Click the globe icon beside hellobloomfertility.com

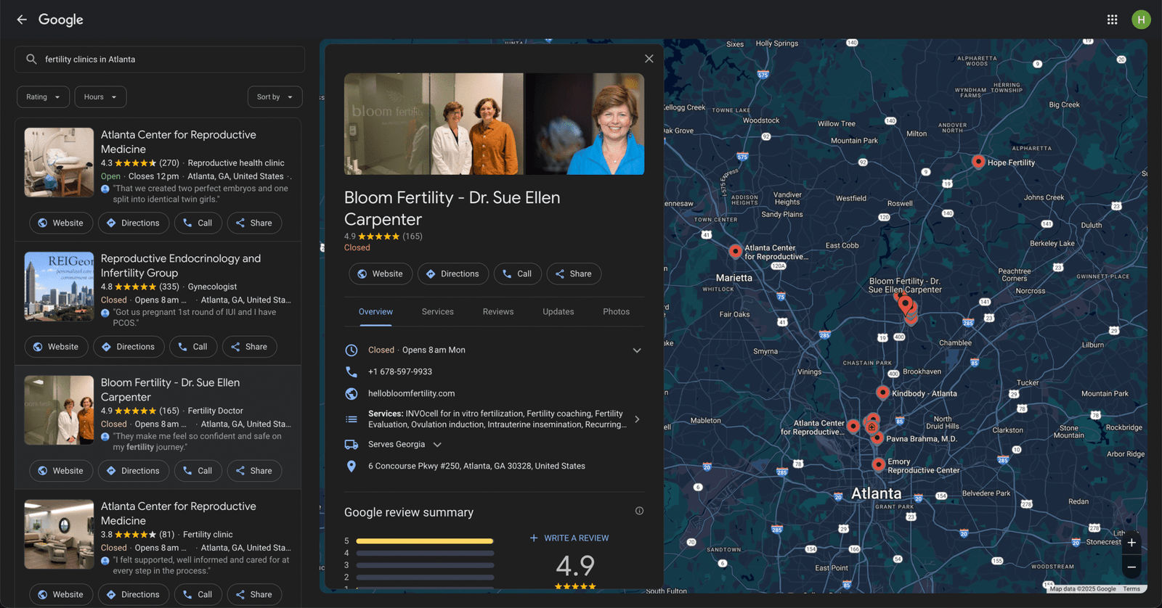pos(352,394)
